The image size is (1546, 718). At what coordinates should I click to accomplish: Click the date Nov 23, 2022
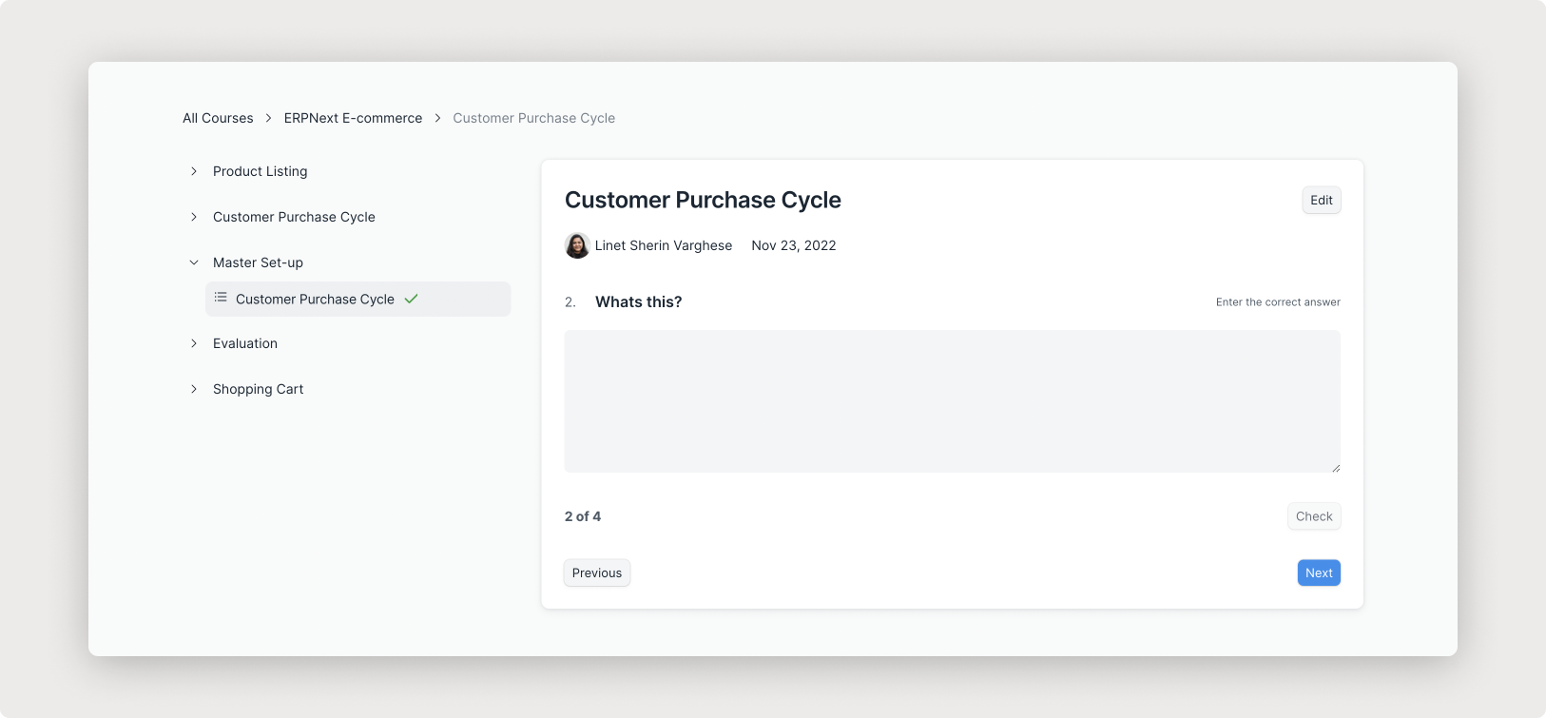(794, 245)
